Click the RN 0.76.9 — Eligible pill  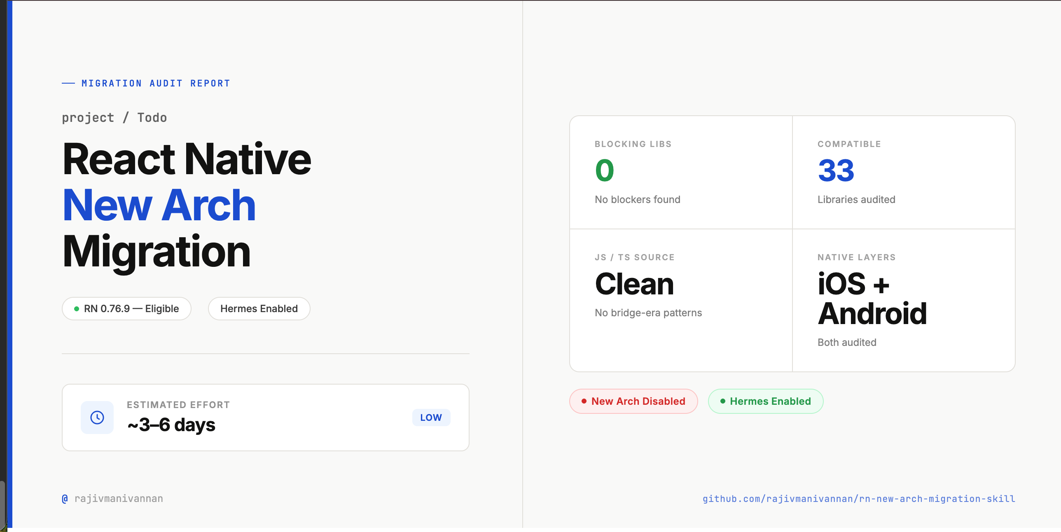tap(126, 309)
